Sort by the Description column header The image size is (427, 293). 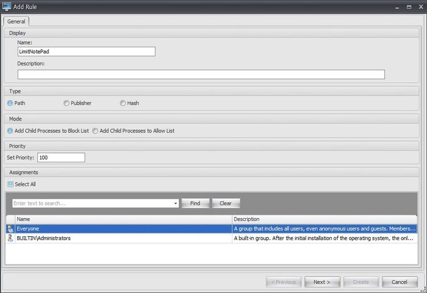tap(325, 219)
